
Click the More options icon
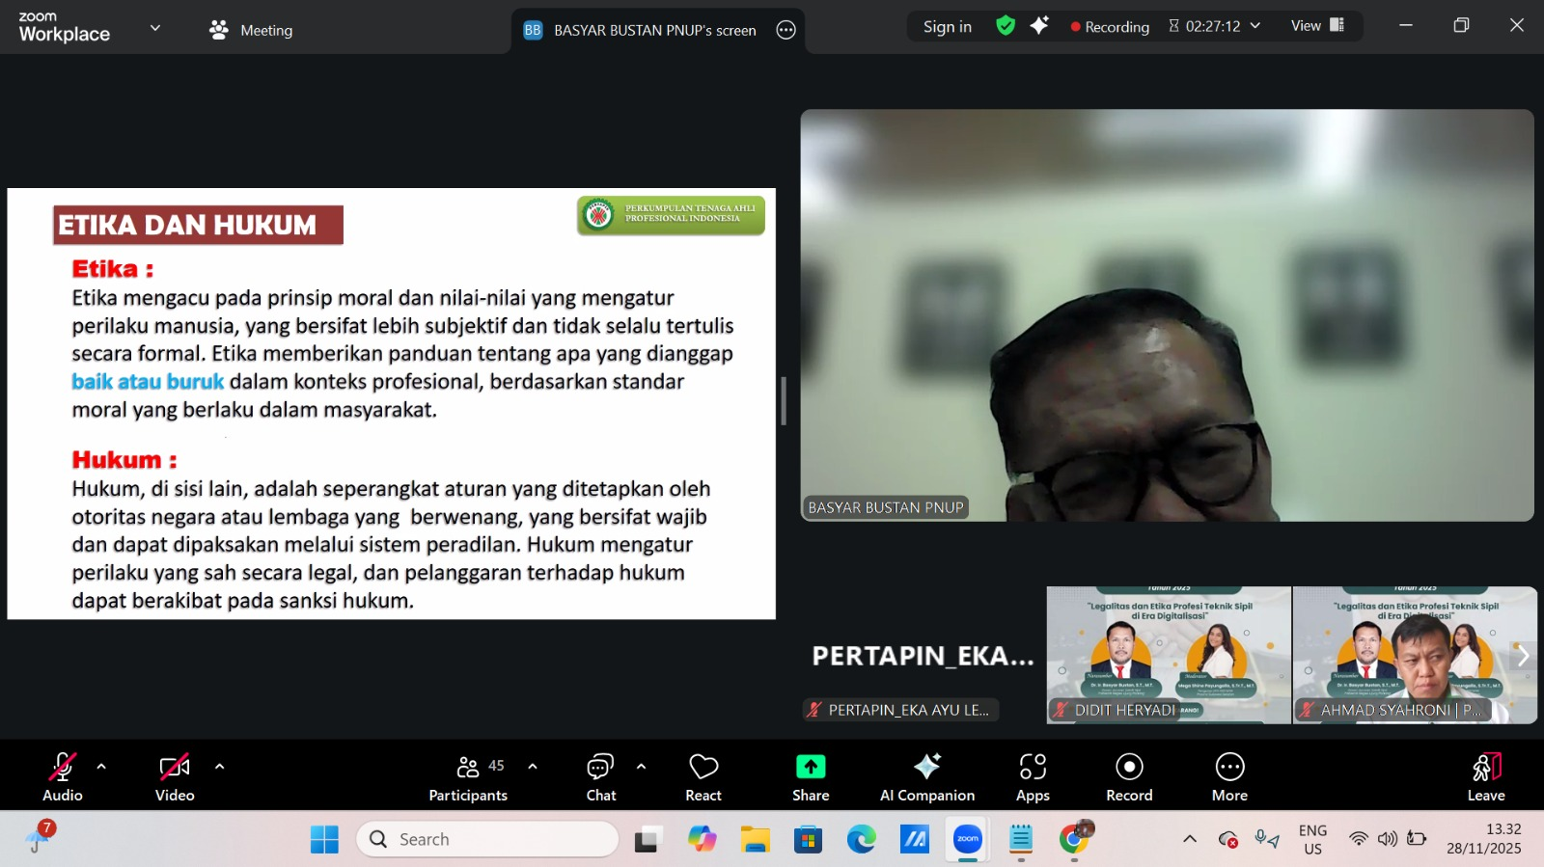[1229, 767]
